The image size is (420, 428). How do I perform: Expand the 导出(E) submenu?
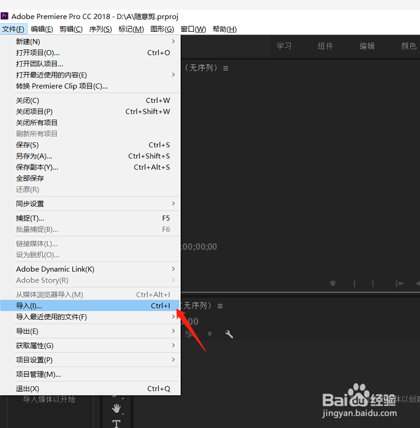[x=90, y=331]
